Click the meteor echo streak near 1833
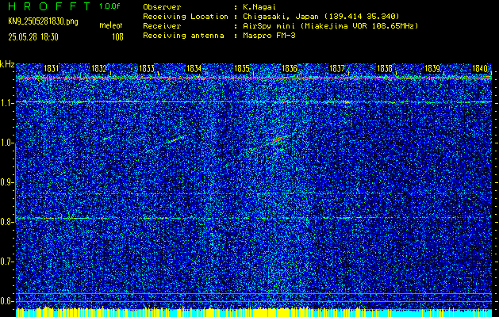 pos(176,139)
